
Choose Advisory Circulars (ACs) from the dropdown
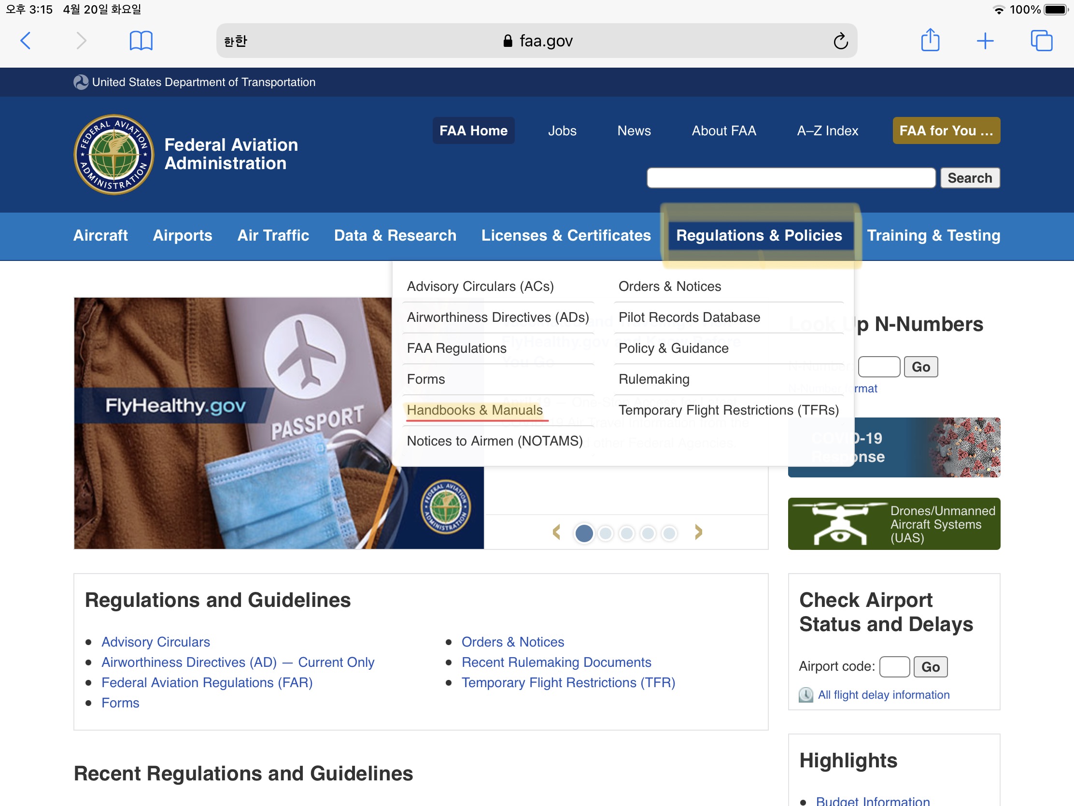pos(480,287)
